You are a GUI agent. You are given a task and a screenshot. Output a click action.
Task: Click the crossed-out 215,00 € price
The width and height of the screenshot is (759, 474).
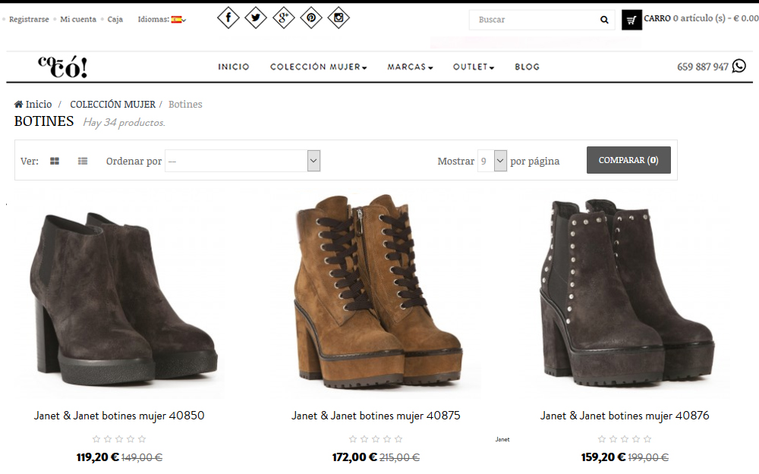399,457
